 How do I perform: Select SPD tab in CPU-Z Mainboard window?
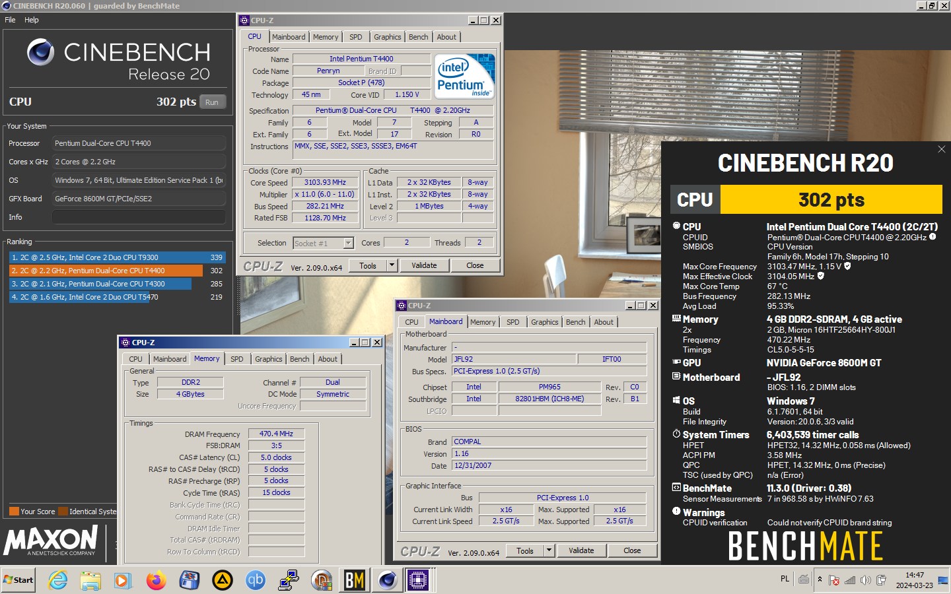click(512, 322)
